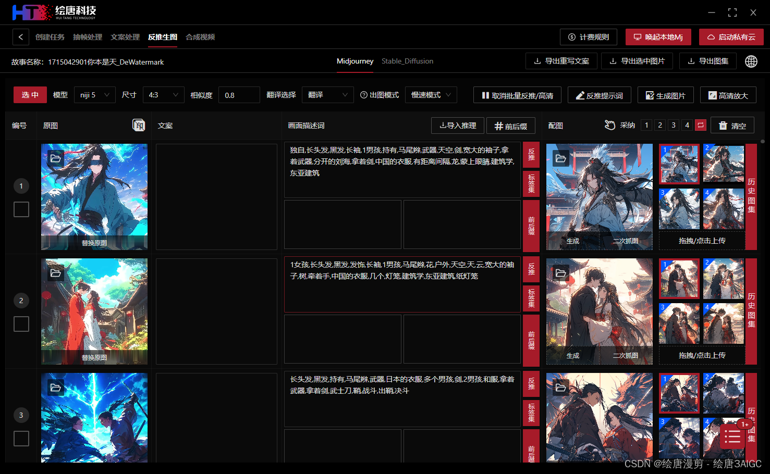The width and height of the screenshot is (770, 474).
Task: Toggle the 选中 select-all button
Action: click(30, 95)
